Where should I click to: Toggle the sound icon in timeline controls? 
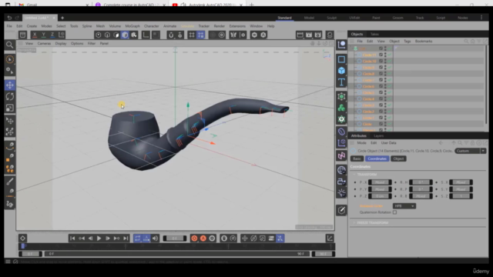(156, 239)
